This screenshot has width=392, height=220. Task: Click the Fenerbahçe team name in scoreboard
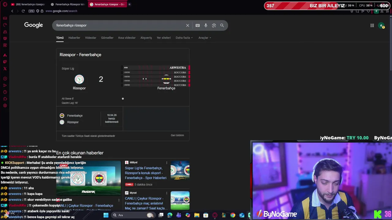point(166,88)
